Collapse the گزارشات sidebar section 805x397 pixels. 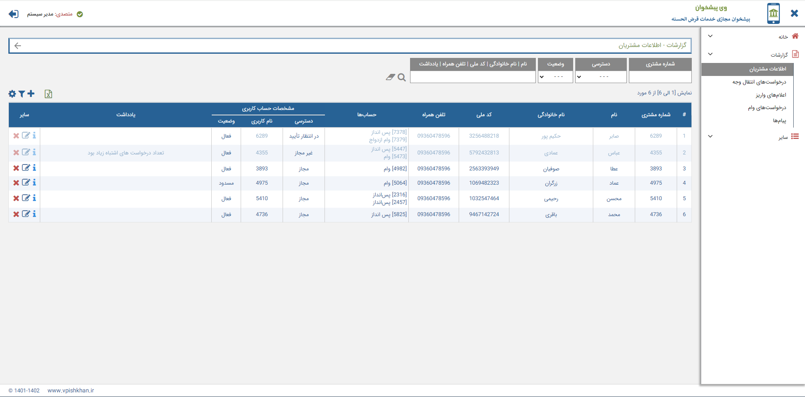tap(710, 54)
